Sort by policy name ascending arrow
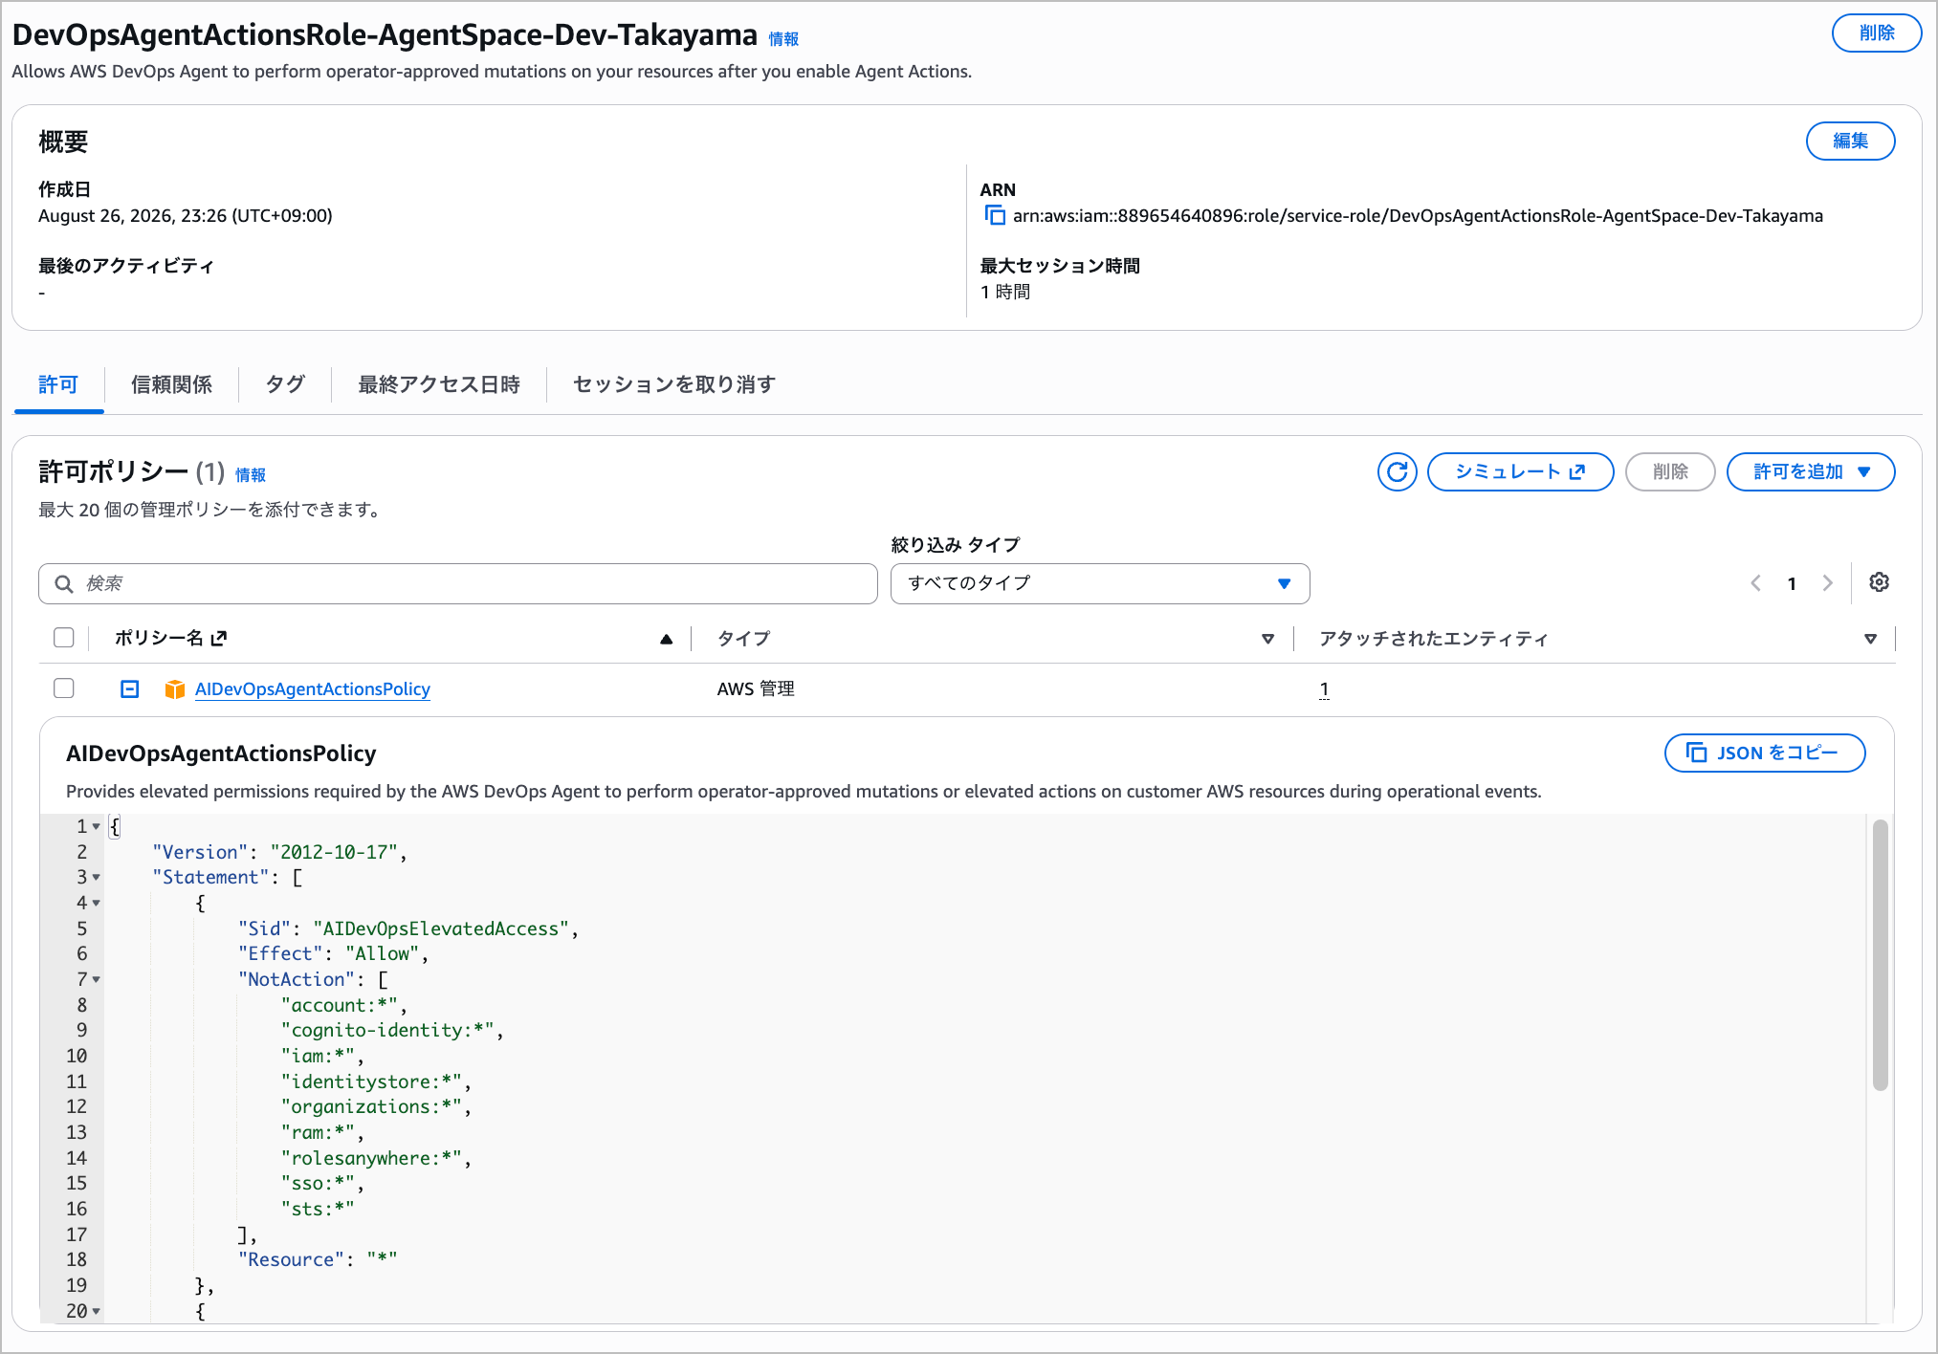1938x1354 pixels. click(x=666, y=639)
